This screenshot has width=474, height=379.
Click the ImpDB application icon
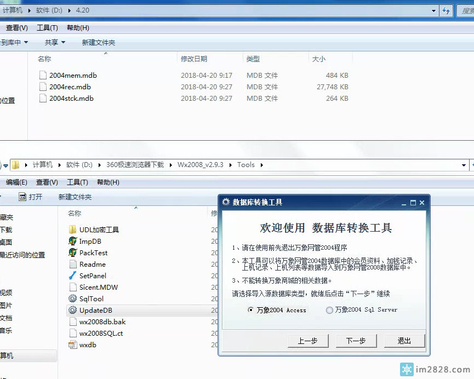72,242
